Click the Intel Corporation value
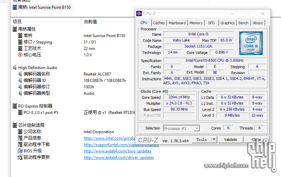 (x=99, y=132)
